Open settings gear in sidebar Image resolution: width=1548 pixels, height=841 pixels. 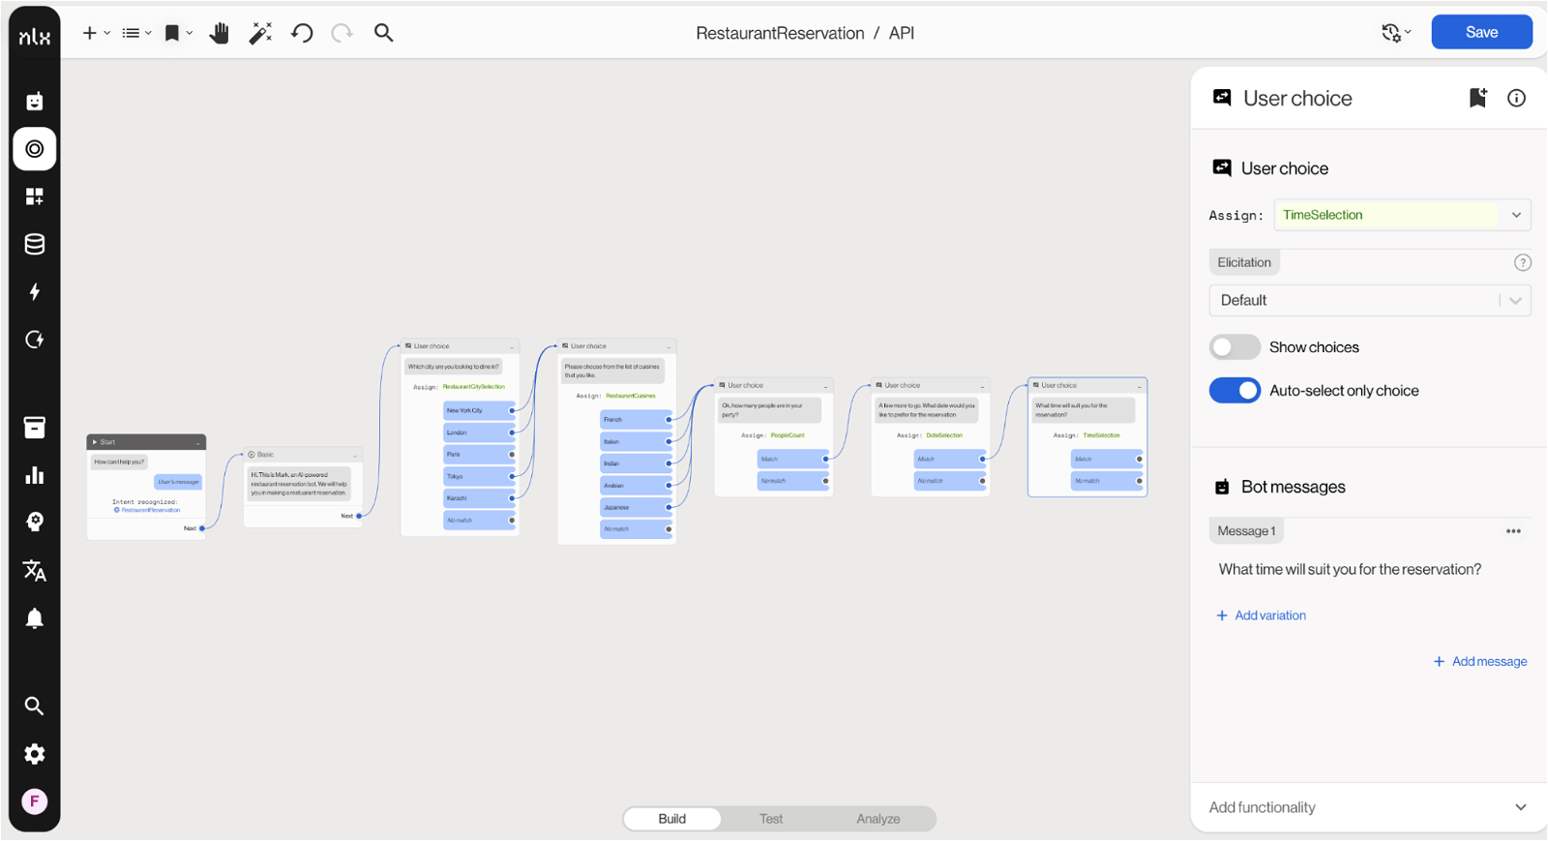point(35,754)
